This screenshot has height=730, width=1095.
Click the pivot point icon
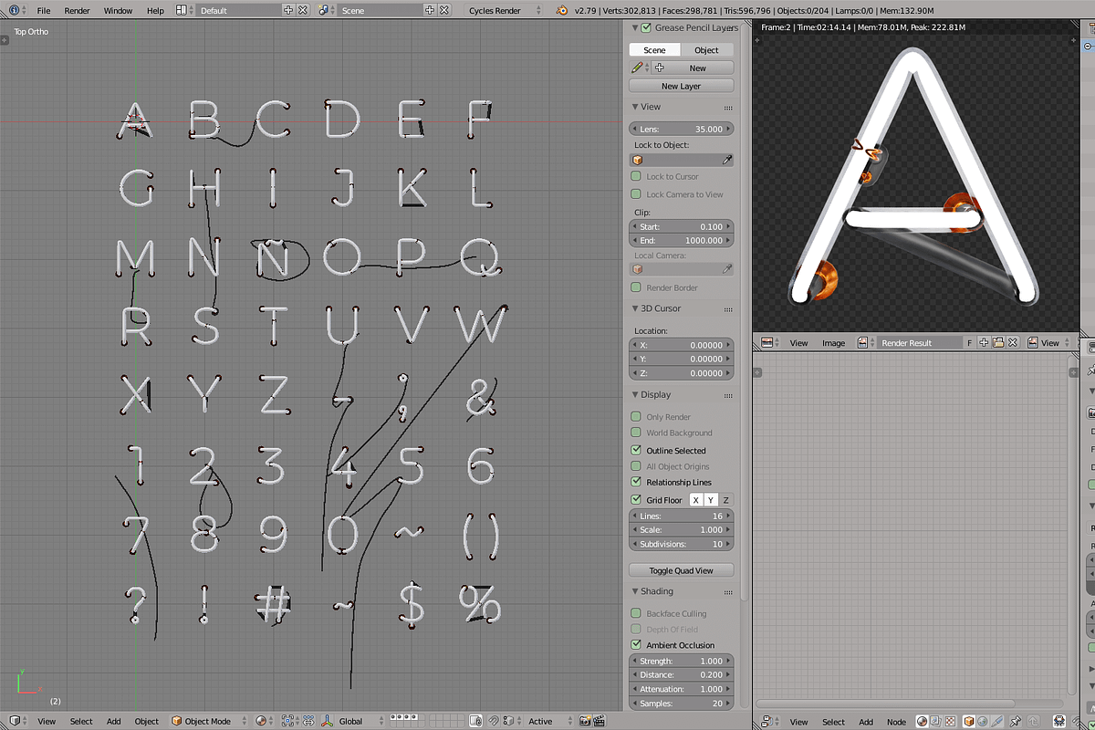click(x=289, y=721)
